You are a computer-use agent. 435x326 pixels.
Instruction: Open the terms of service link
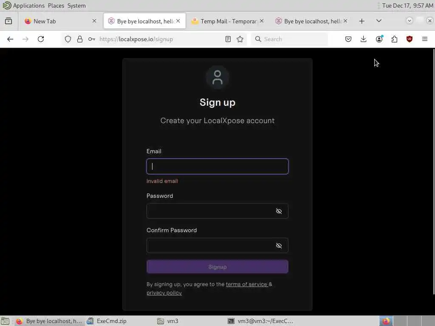pos(246,284)
